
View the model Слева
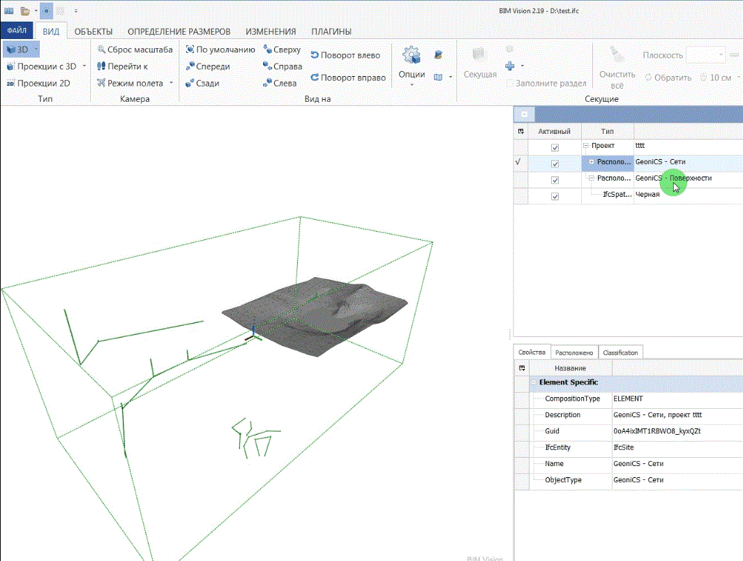click(280, 84)
